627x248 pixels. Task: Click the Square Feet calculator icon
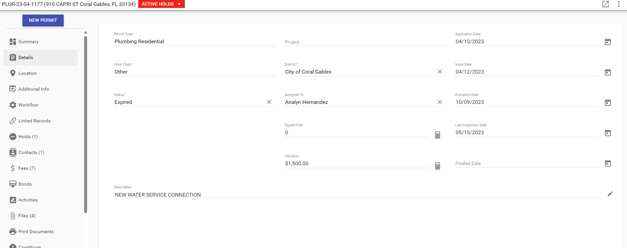(x=437, y=135)
